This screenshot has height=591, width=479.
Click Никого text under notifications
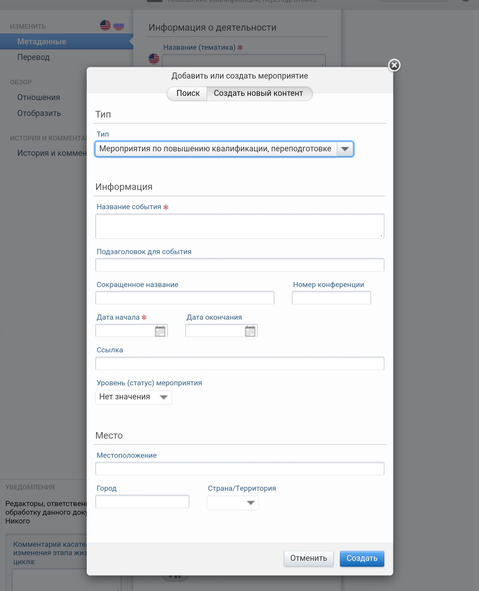tap(18, 521)
